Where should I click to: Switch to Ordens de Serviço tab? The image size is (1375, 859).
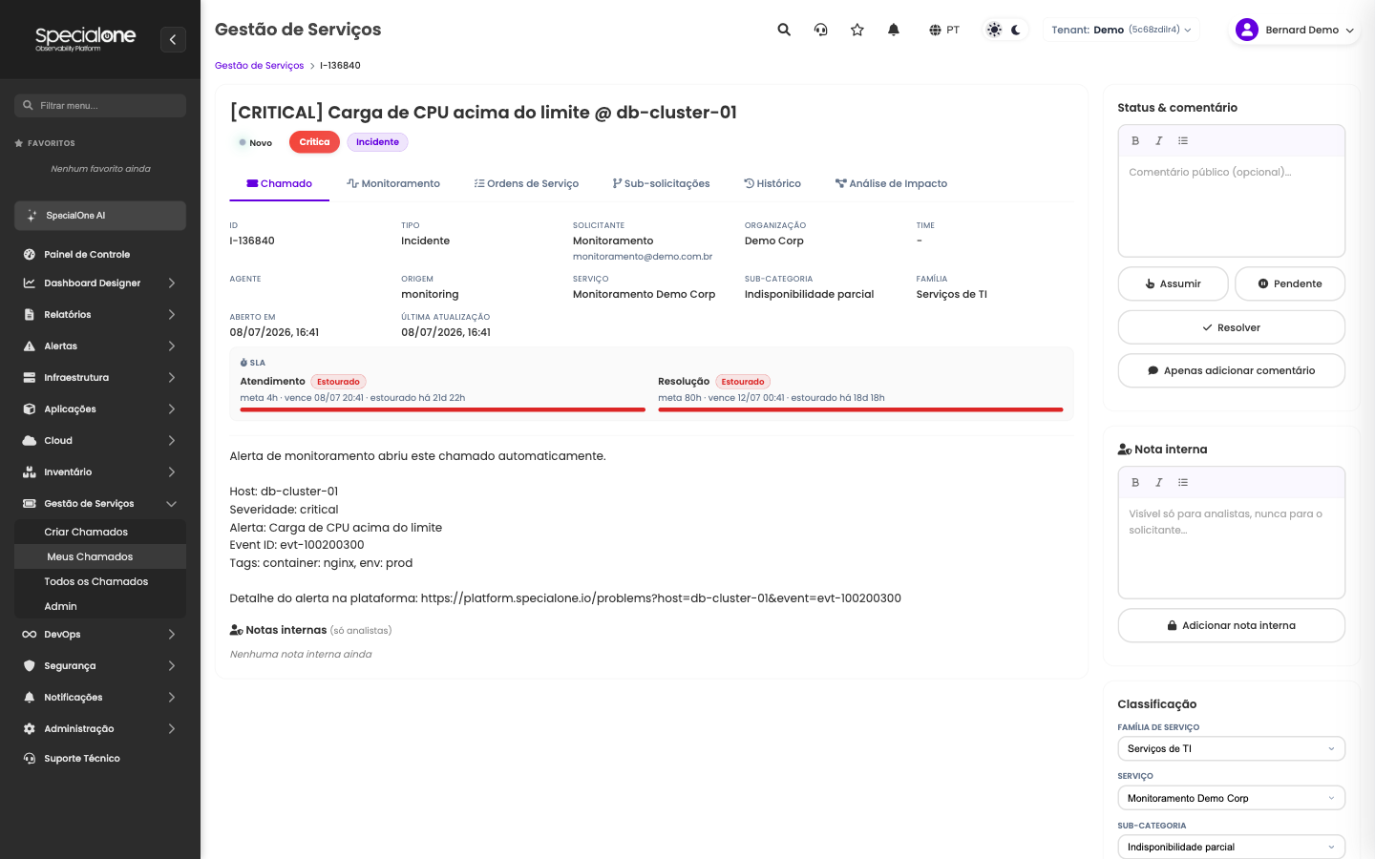point(526,183)
